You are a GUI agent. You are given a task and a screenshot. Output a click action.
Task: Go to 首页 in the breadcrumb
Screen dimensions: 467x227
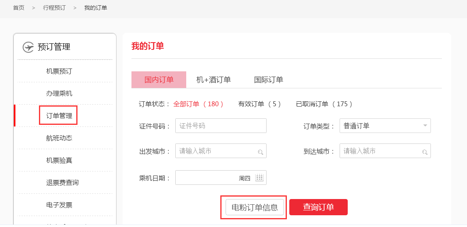click(x=19, y=8)
